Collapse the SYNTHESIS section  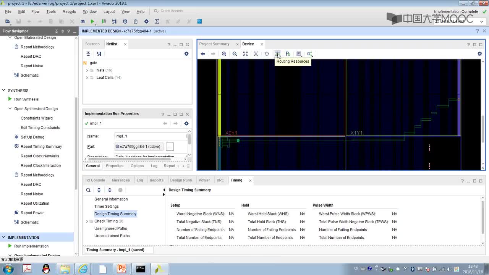coord(4,91)
